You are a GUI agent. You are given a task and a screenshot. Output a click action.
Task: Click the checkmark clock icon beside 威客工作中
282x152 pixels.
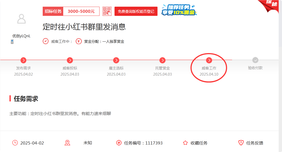point(46,41)
